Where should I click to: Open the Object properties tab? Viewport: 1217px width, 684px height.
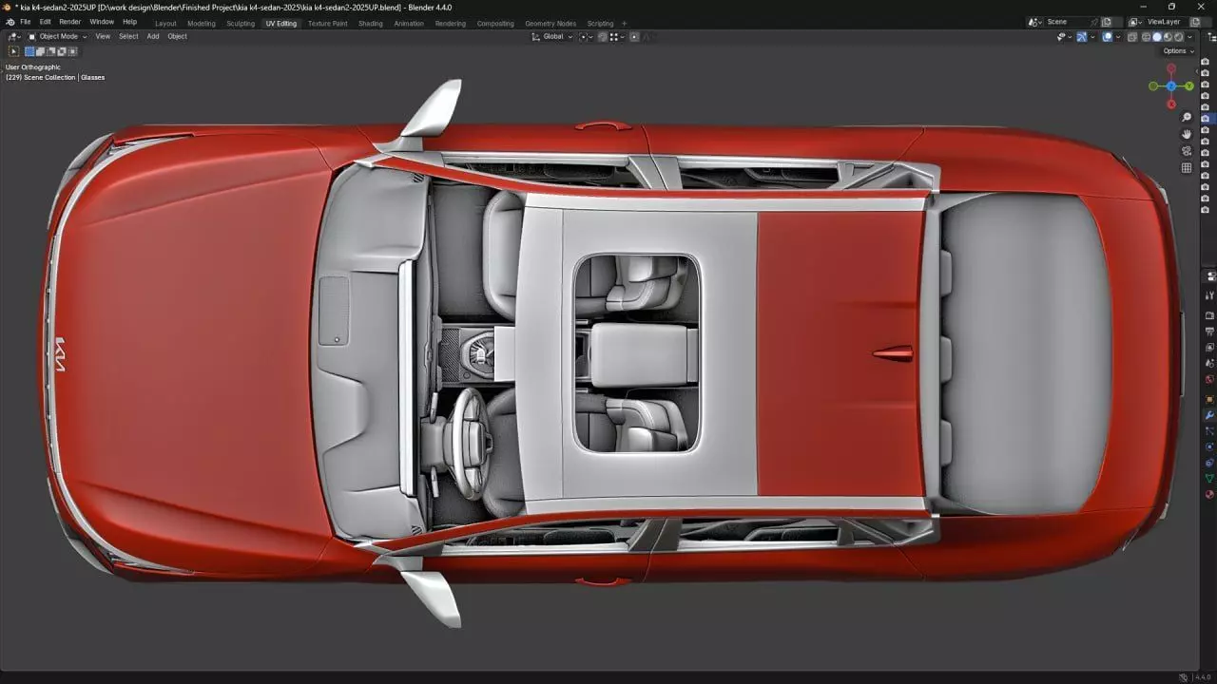pos(1209,399)
